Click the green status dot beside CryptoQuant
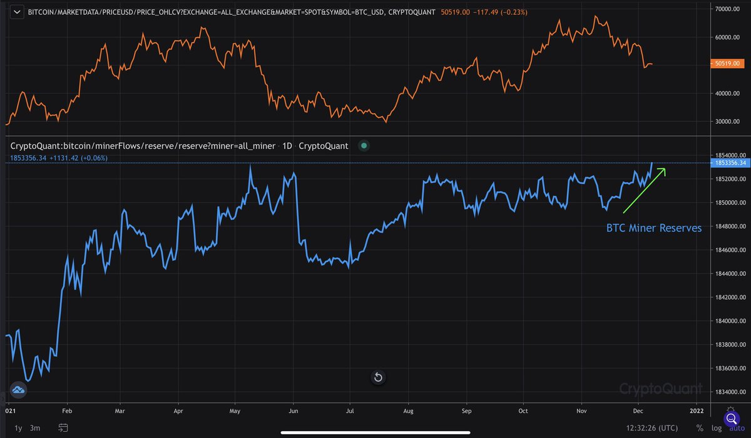The width and height of the screenshot is (751, 438). (x=364, y=146)
